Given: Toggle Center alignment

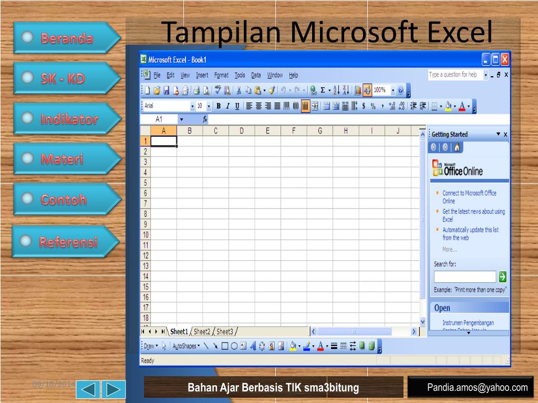Looking at the screenshot, I should click(x=258, y=106).
